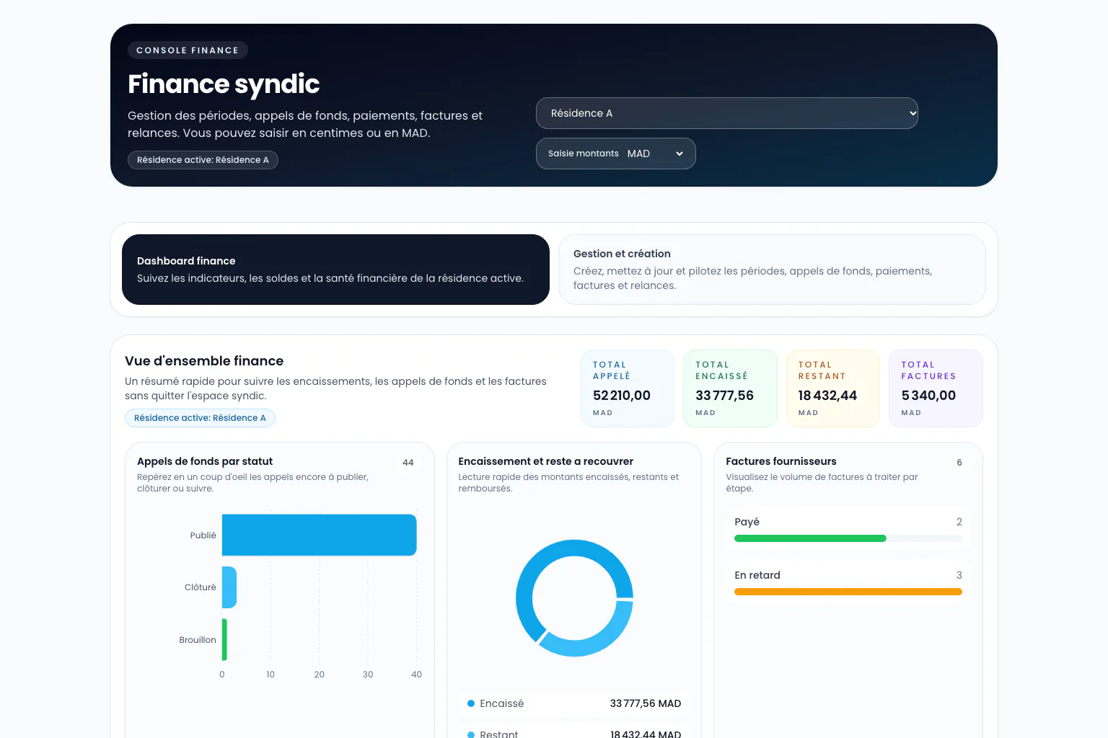Select the Total Restant 18 432,44 card
Viewport: 1108px width, 738px height.
tap(833, 388)
